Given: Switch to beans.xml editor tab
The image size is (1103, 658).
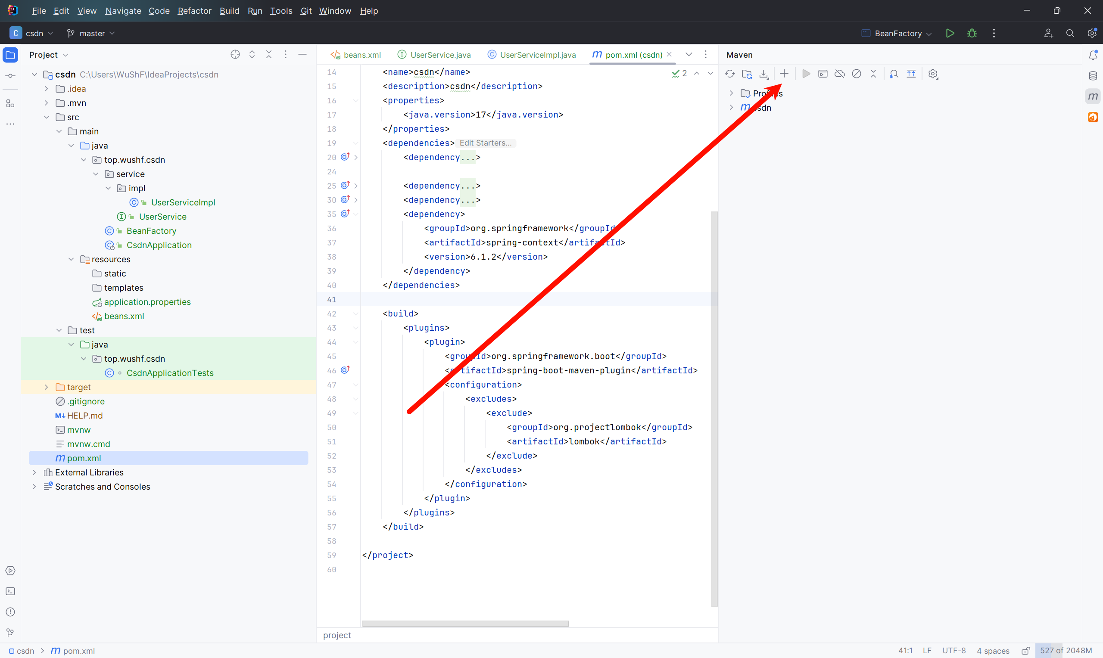Looking at the screenshot, I should click(x=356, y=55).
